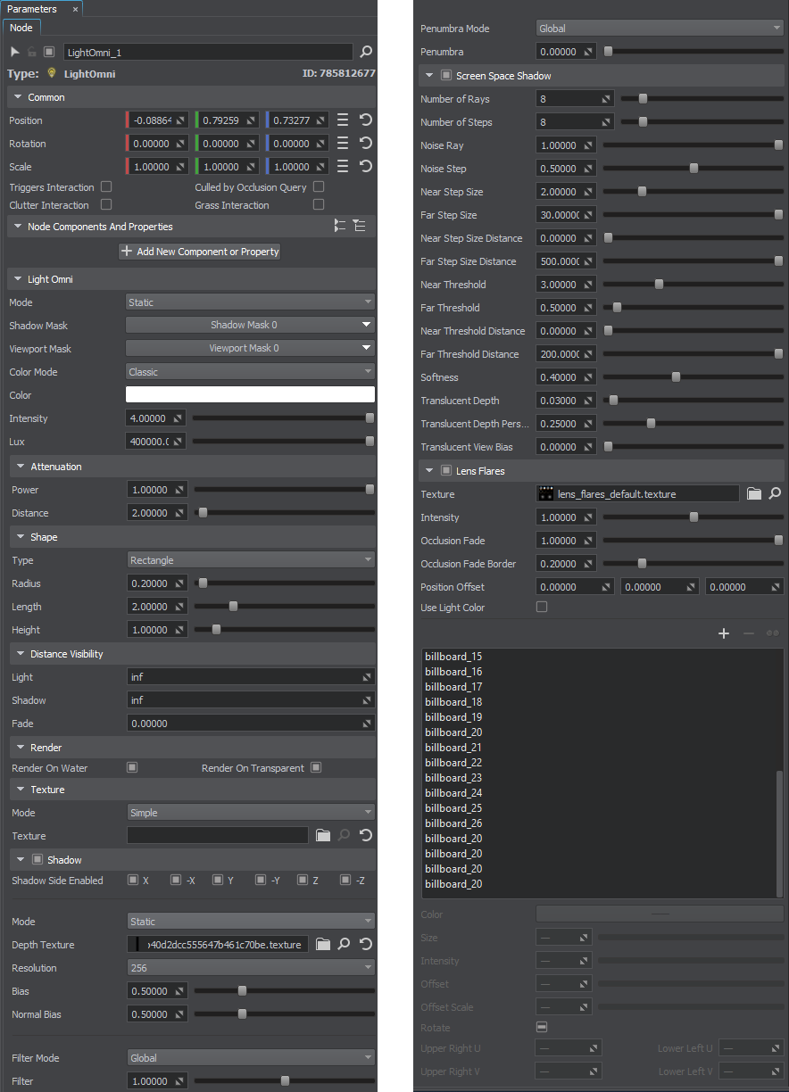Browse for Depth Texture via folder icon
Viewport: 789px width, 1092px height.
point(323,944)
